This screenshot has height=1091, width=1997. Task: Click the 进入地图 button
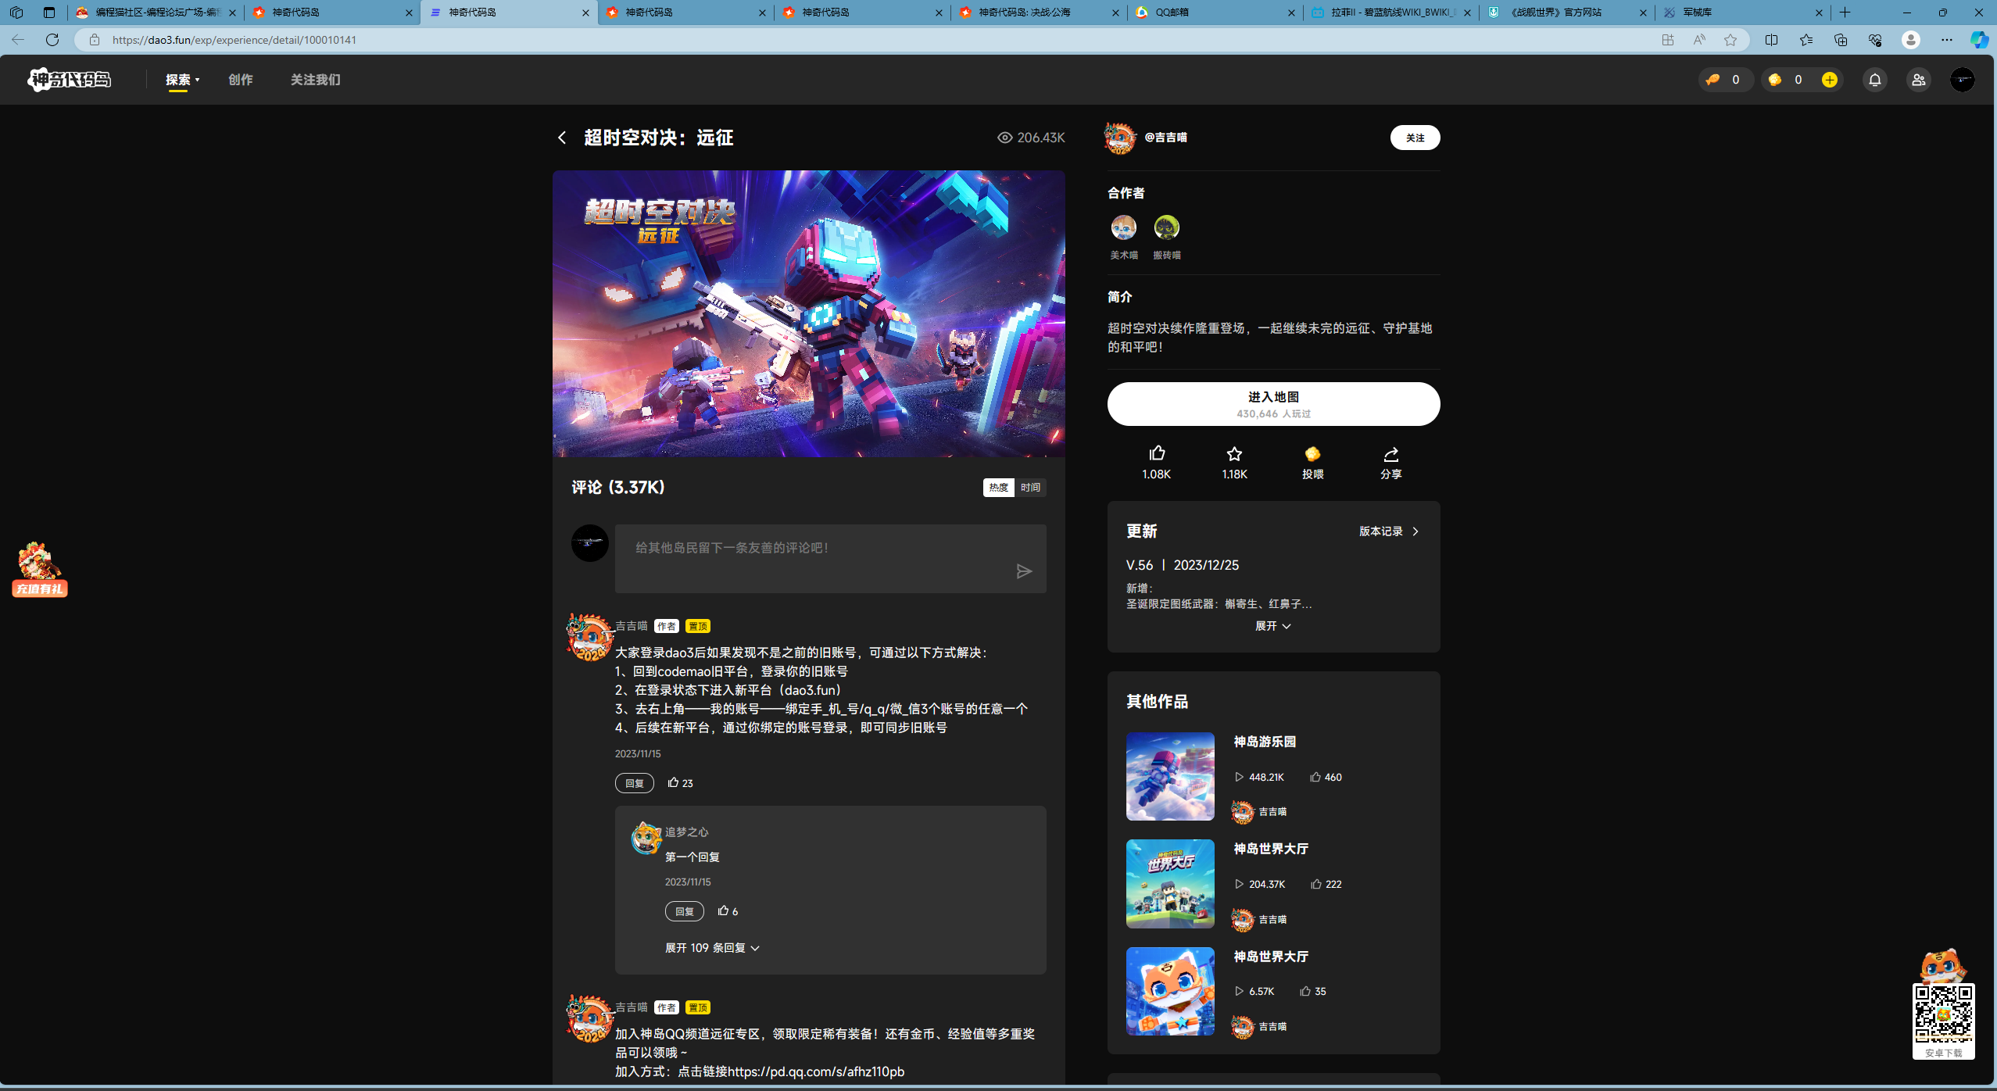click(1273, 404)
